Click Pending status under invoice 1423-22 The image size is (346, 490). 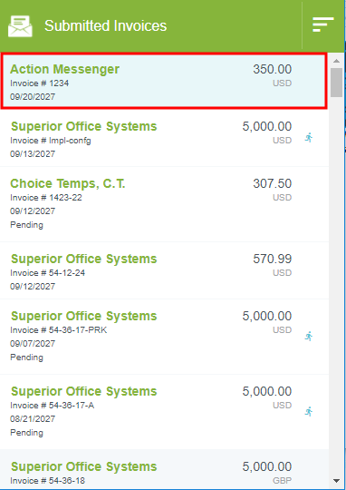pyautogui.click(x=26, y=225)
